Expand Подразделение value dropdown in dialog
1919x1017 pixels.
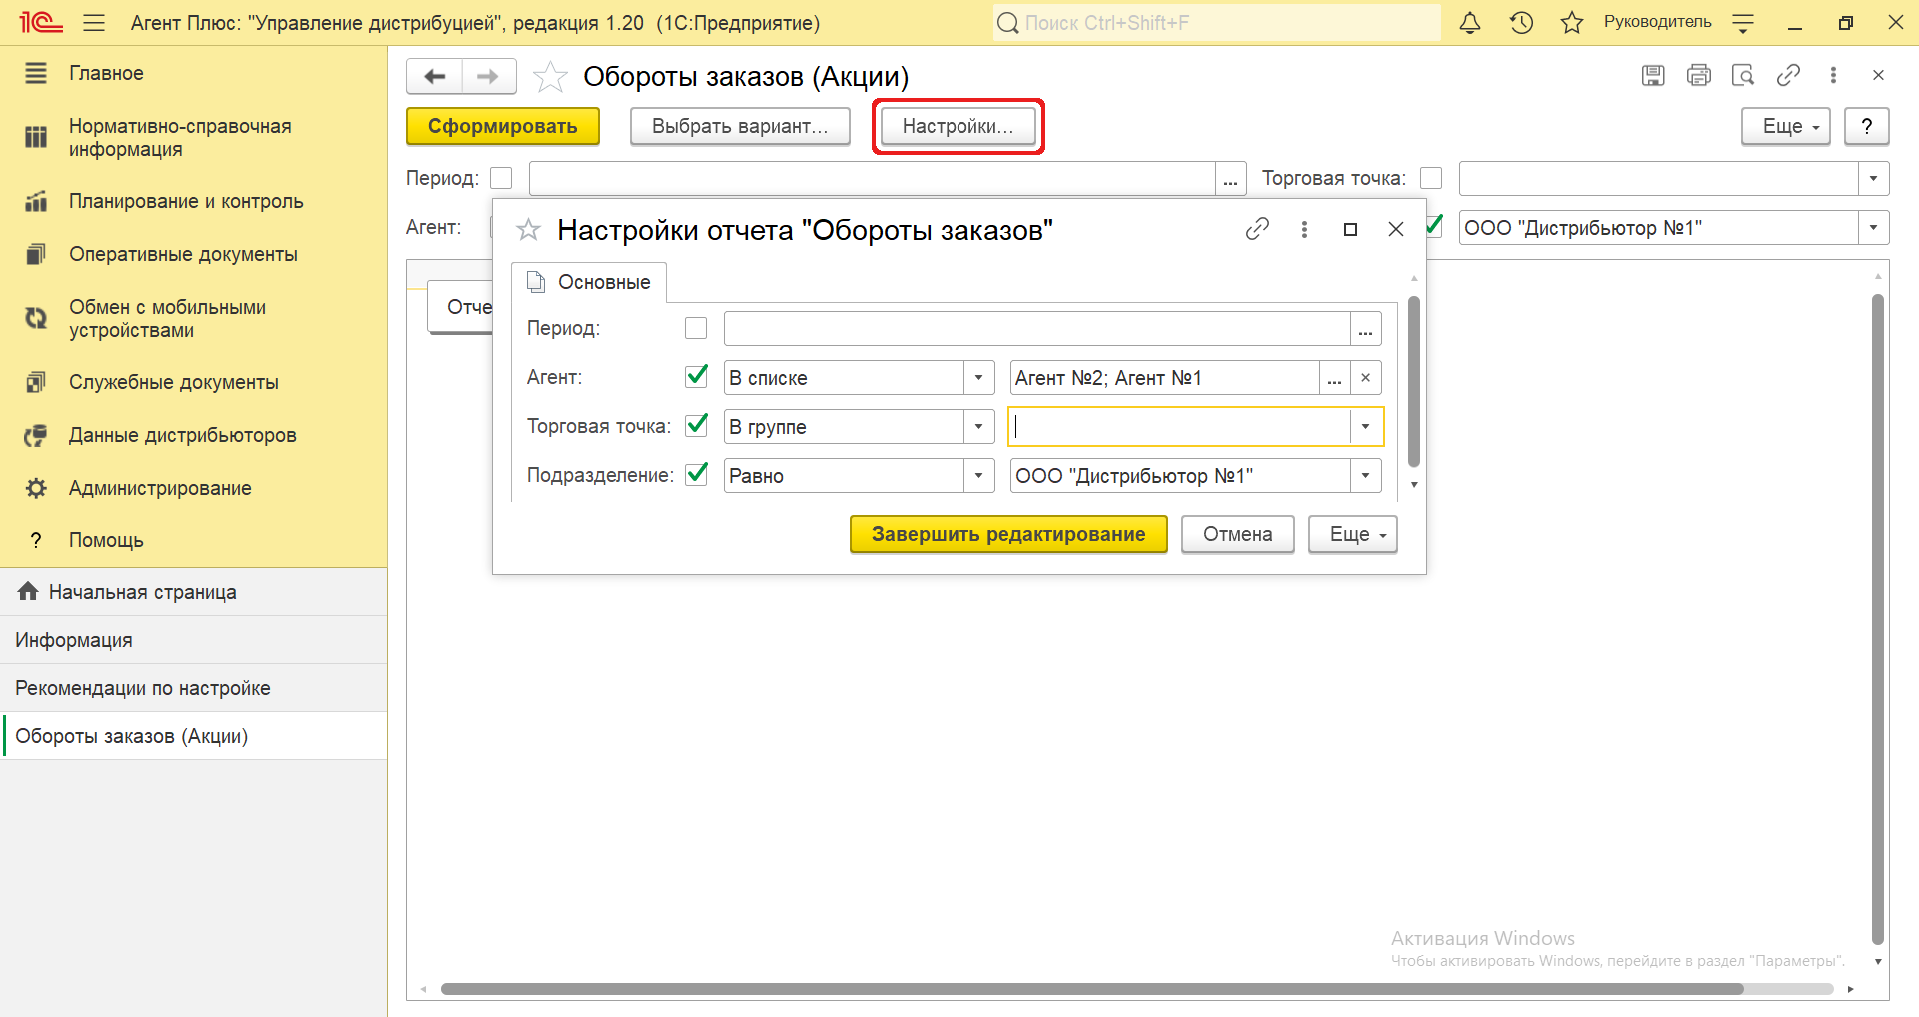[x=1365, y=476]
